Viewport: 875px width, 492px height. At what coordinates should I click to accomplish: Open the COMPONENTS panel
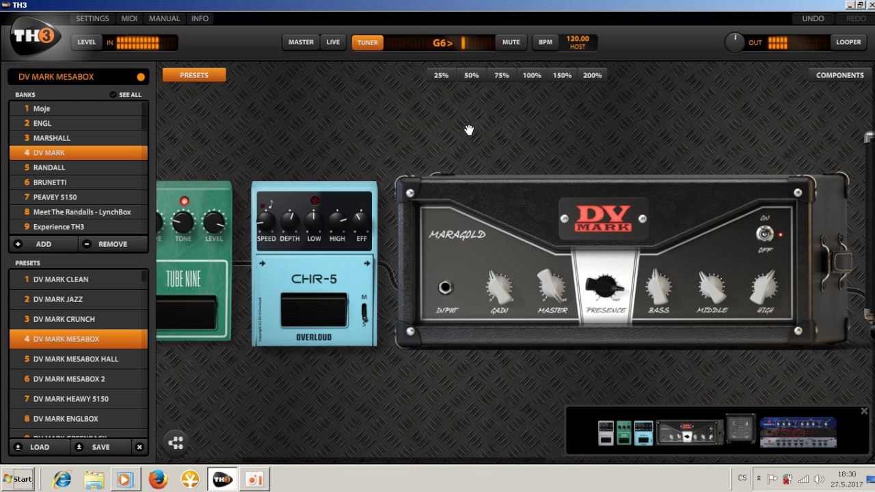[840, 75]
